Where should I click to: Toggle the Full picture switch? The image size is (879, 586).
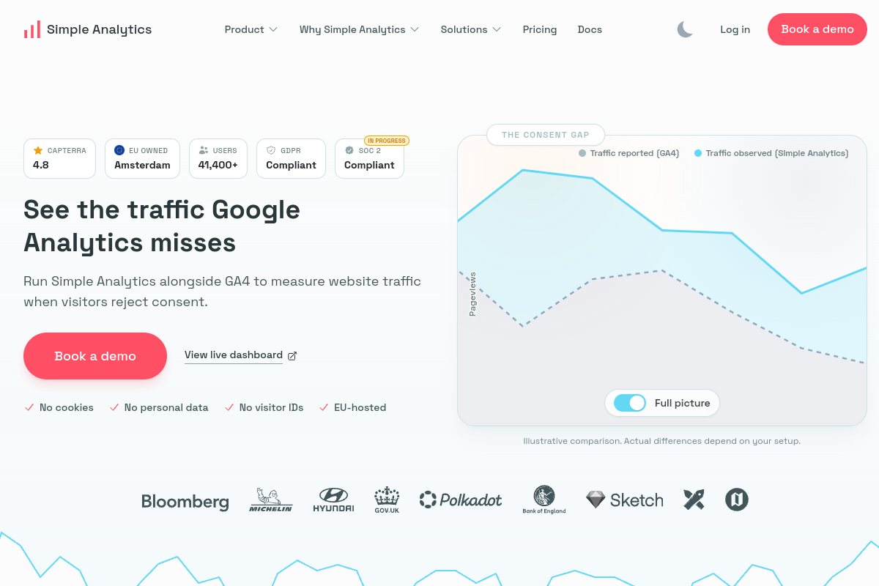[x=630, y=403]
